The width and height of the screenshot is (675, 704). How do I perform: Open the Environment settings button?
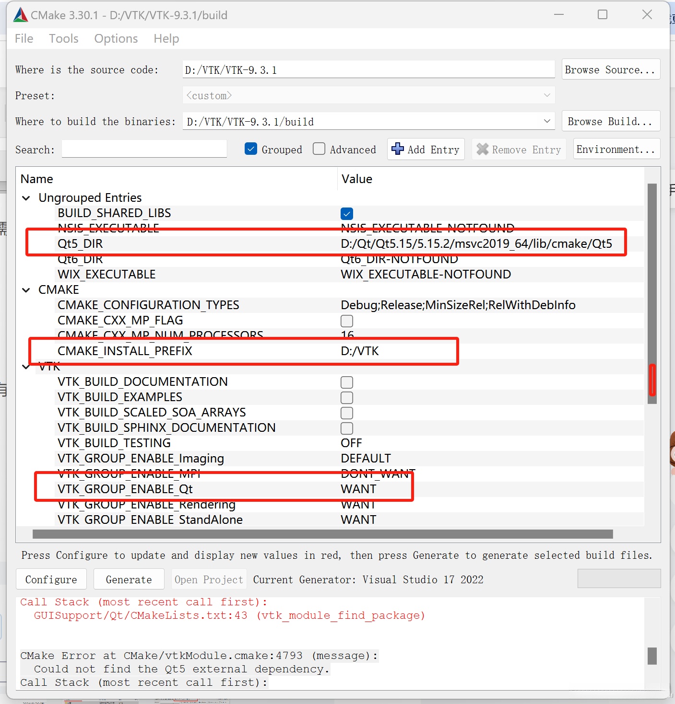pyautogui.click(x=616, y=149)
